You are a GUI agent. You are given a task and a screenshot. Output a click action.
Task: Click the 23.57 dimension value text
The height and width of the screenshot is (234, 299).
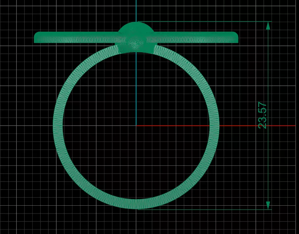[x=262, y=115]
